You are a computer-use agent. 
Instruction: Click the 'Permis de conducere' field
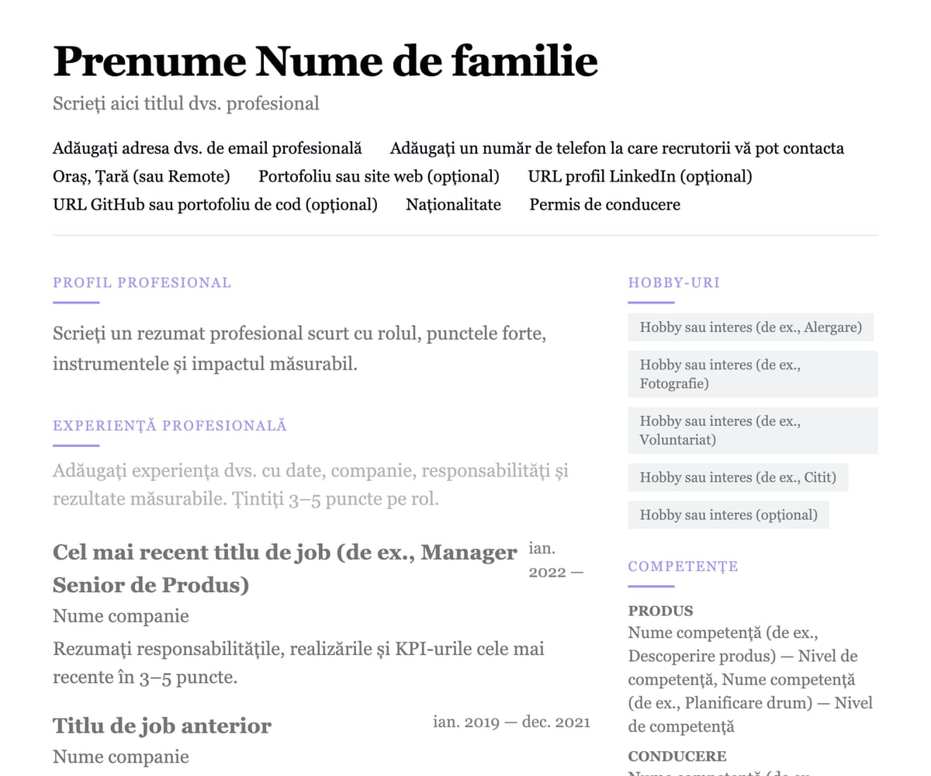tap(604, 205)
